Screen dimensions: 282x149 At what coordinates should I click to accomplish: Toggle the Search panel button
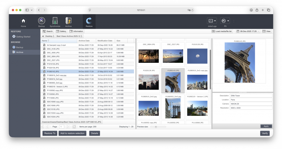(48, 31)
